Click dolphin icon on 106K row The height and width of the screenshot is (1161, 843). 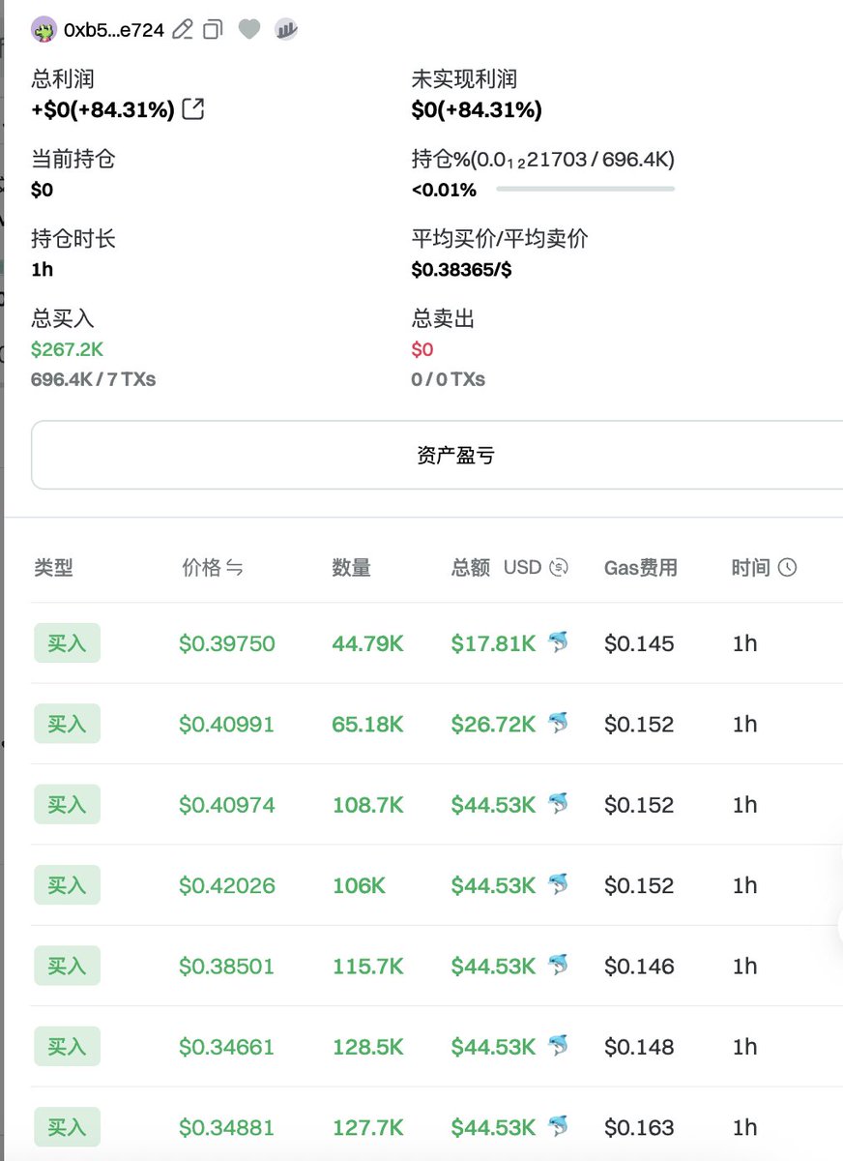coord(558,883)
